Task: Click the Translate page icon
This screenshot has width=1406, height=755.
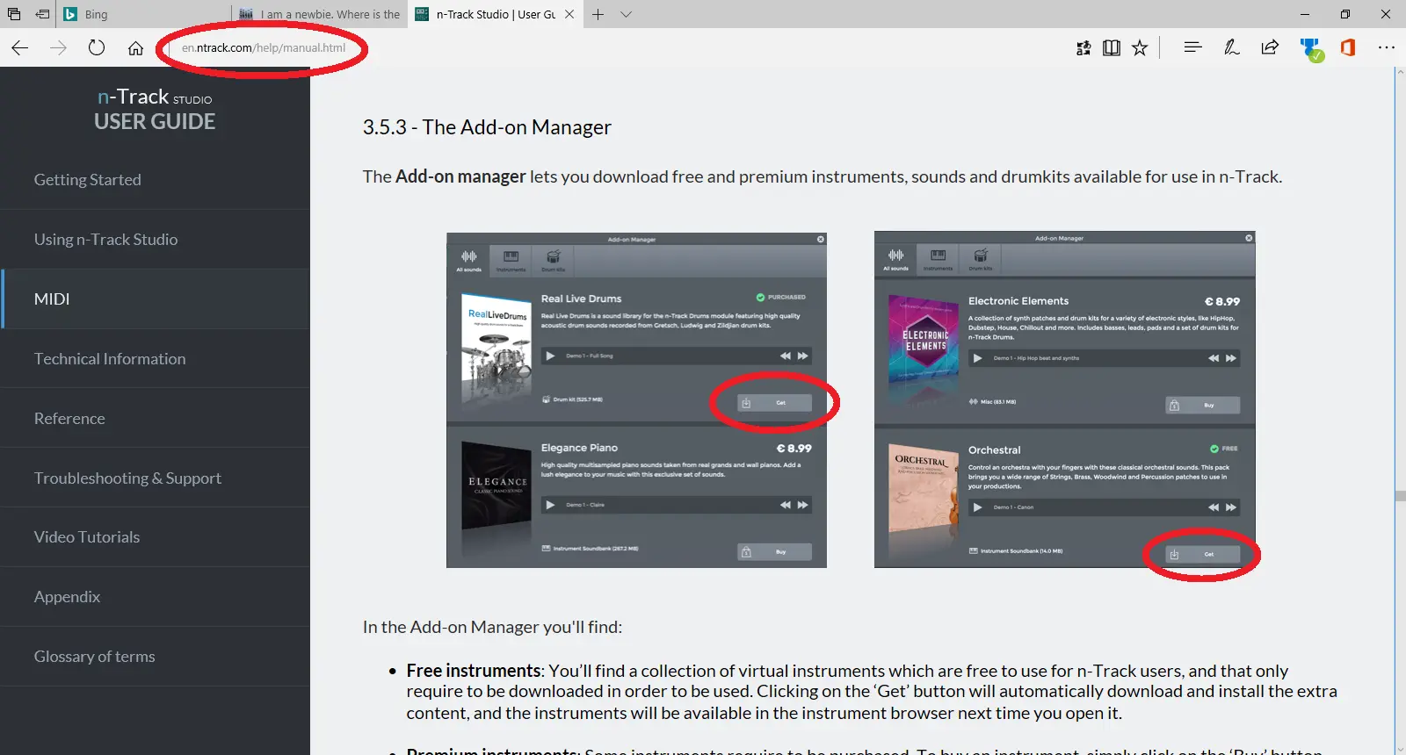Action: point(1083,48)
